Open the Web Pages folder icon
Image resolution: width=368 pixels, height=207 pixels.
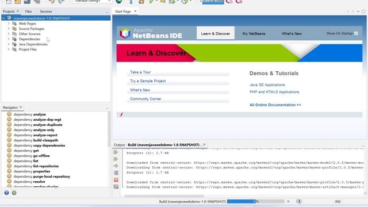tap(14, 24)
